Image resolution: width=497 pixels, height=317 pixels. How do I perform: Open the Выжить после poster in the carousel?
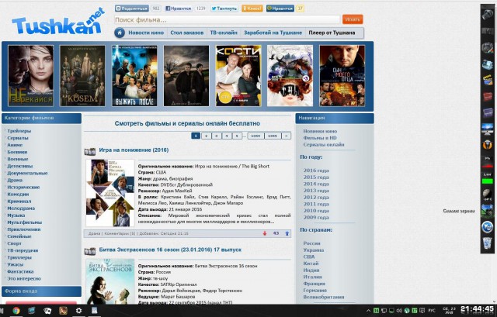[x=134, y=76]
